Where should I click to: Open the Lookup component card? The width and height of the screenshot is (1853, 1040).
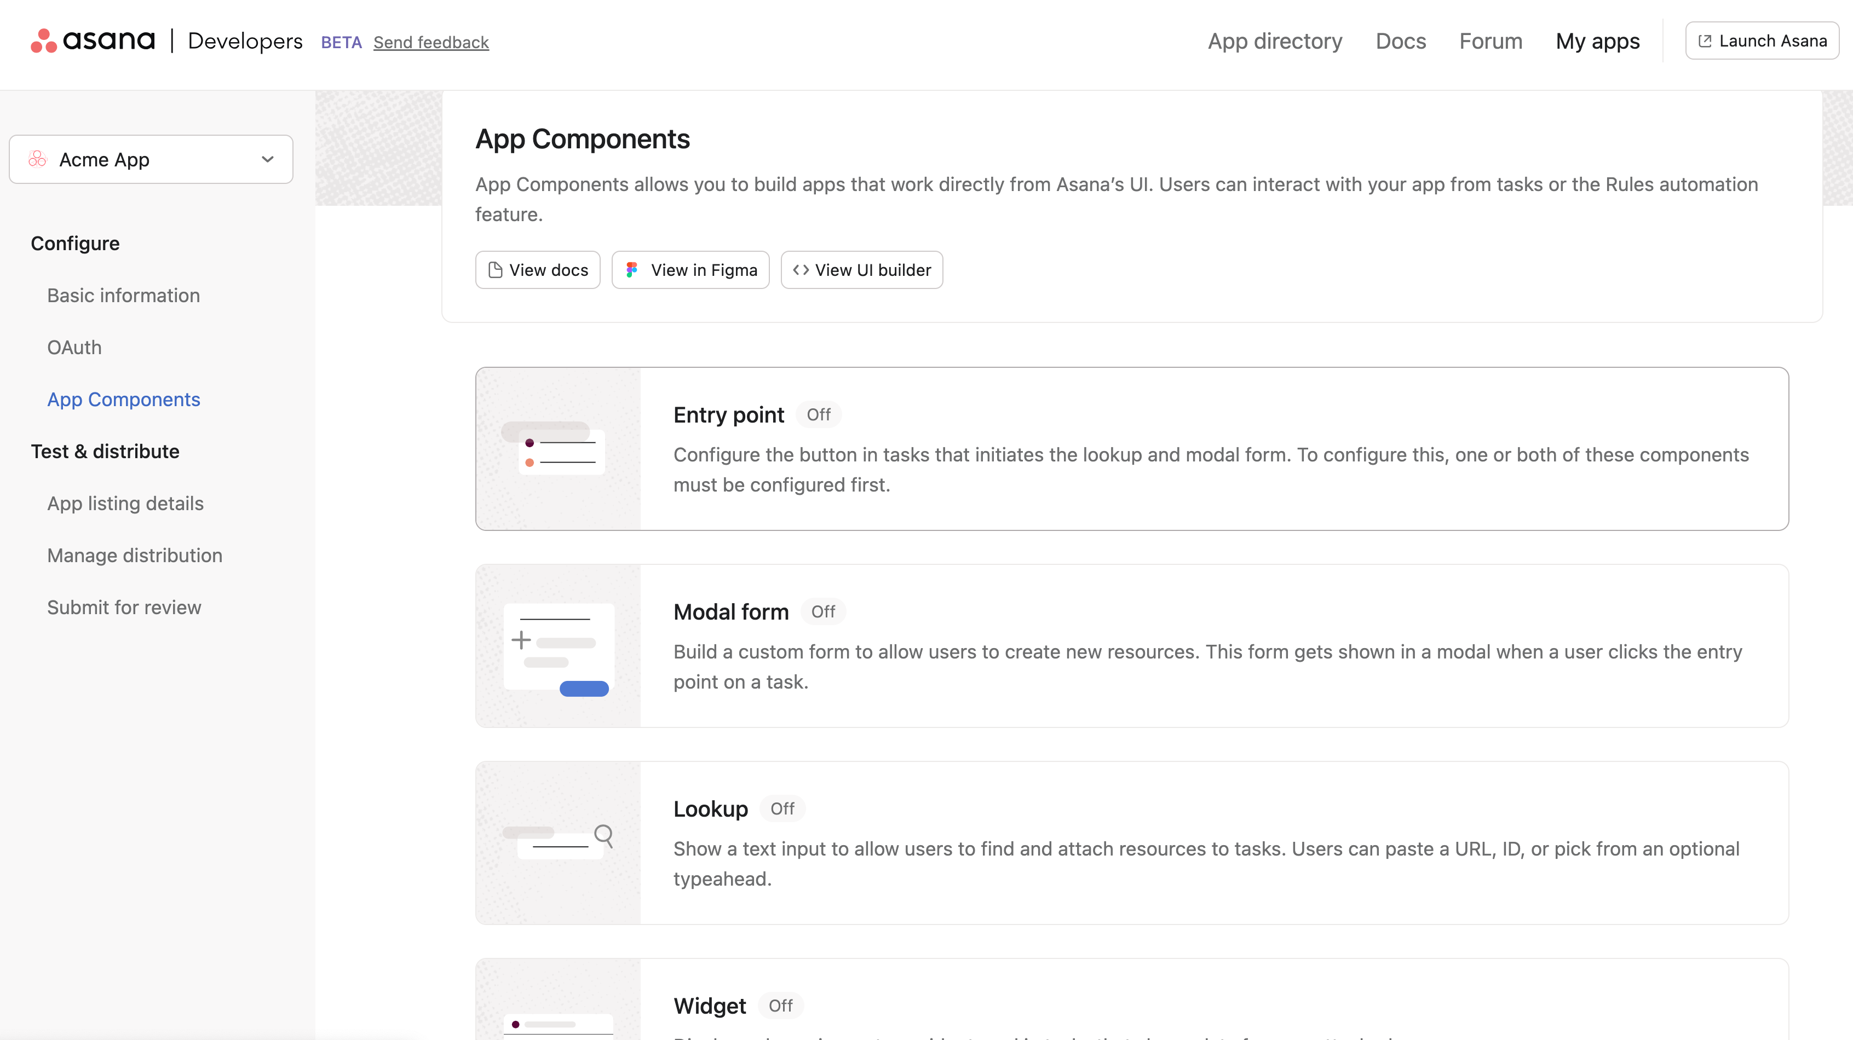[1131, 843]
